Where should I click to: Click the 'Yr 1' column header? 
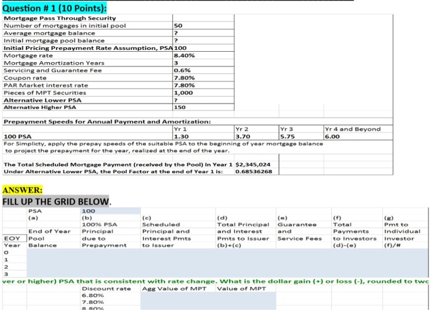(180, 129)
